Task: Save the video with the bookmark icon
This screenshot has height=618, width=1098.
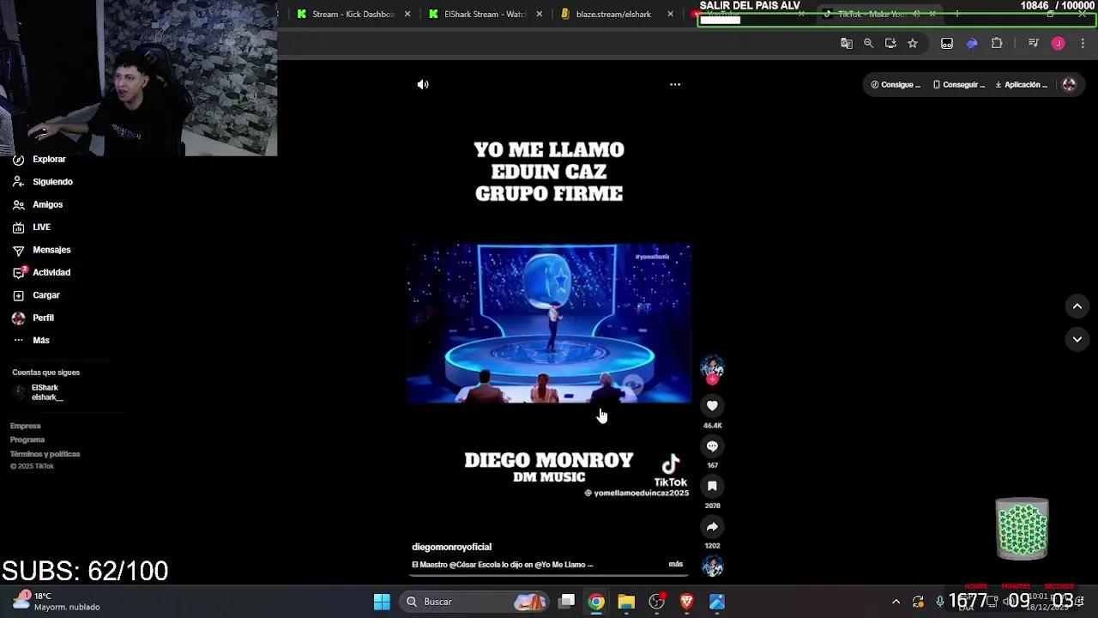Action: (712, 486)
